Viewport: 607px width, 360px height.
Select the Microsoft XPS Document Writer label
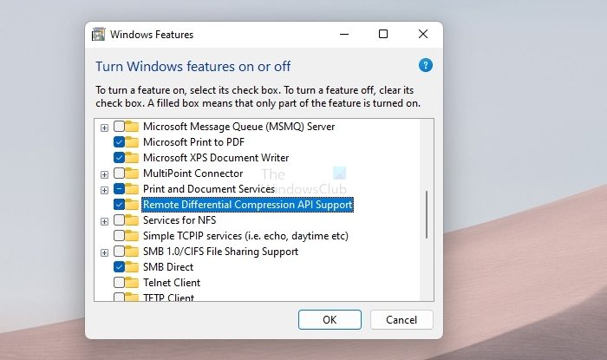pos(216,158)
